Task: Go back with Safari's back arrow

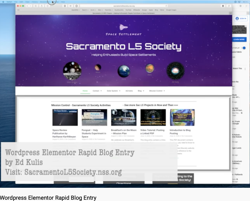Action: point(27,6)
